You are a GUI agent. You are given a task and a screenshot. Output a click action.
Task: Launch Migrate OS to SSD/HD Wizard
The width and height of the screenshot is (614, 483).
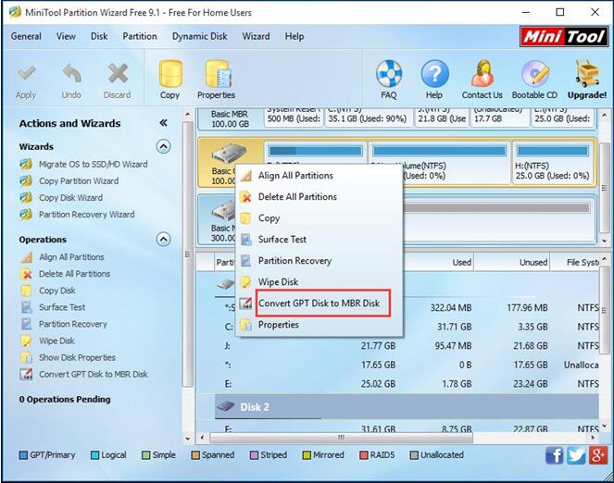coord(94,165)
